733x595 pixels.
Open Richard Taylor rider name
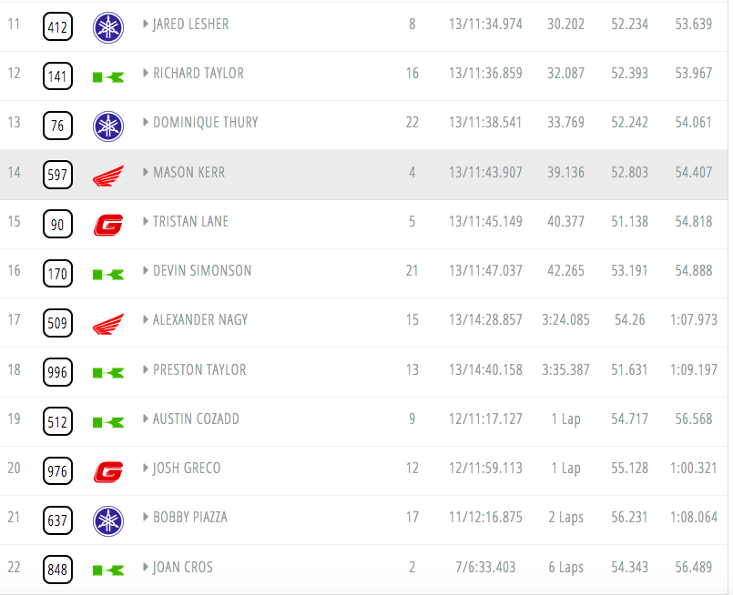pos(199,74)
